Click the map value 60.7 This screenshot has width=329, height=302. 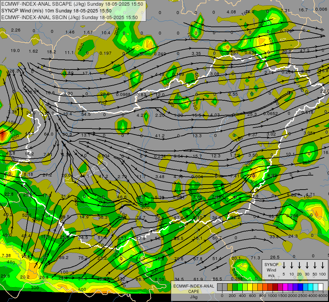coord(217,238)
